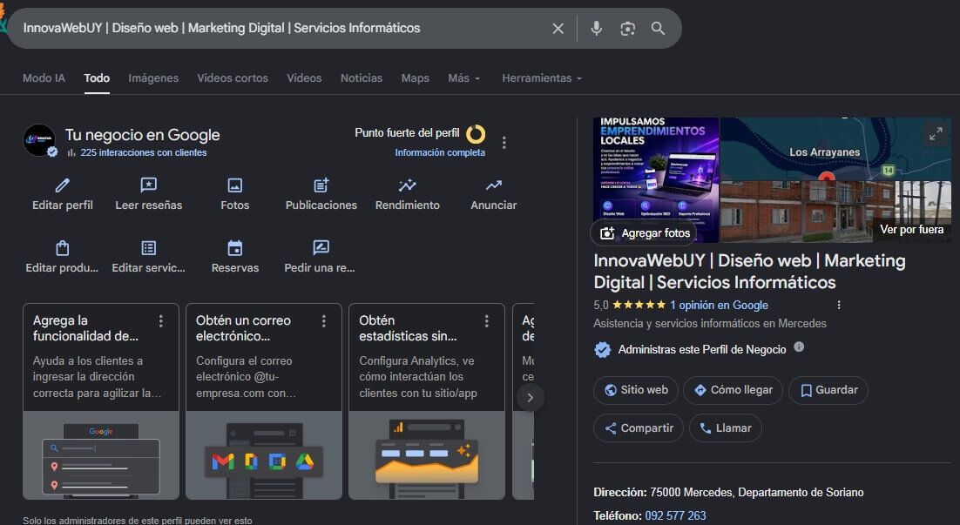Open options for Obtén un correo electrónico card
This screenshot has width=960, height=525.
tap(324, 320)
